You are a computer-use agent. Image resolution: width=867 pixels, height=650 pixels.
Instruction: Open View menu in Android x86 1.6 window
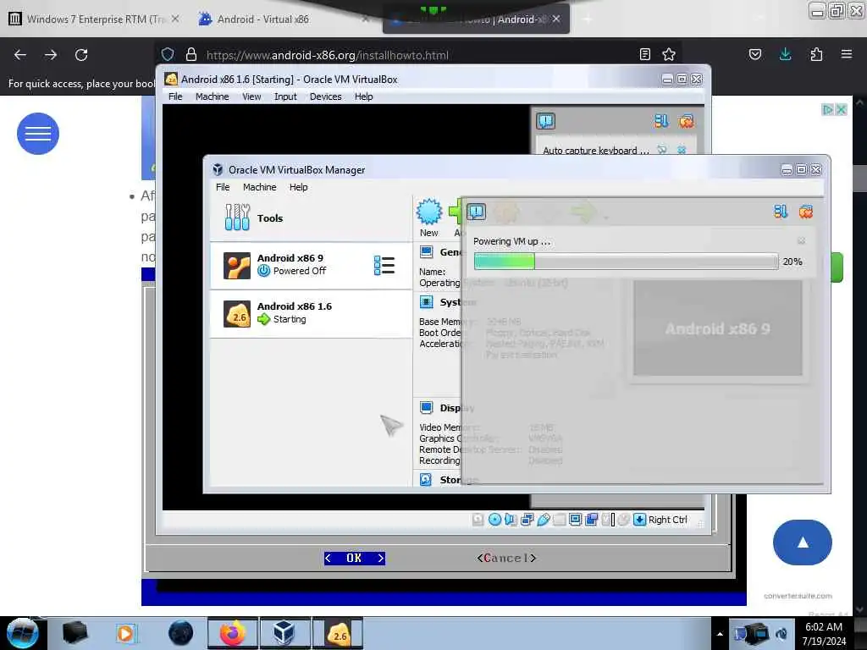(x=251, y=96)
